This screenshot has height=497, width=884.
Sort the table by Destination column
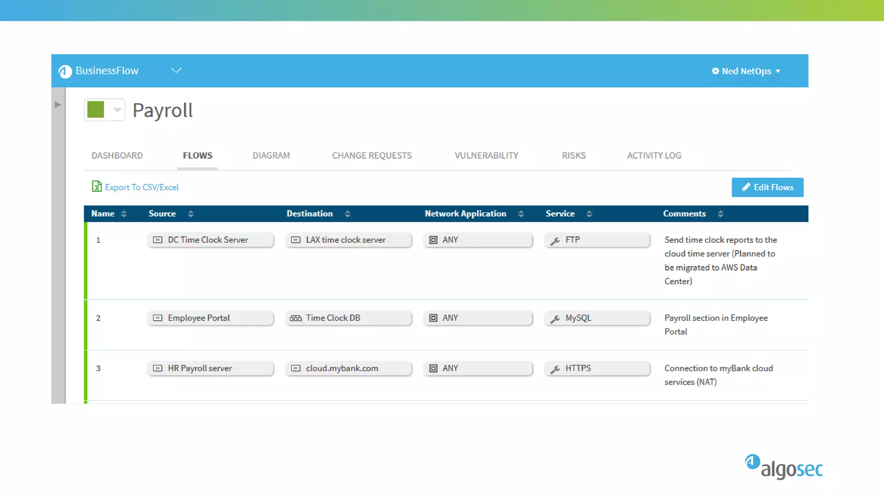pos(347,214)
